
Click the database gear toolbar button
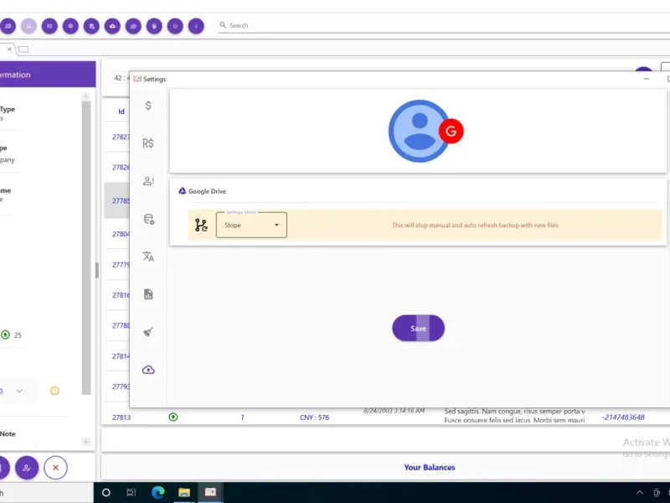pos(91,26)
